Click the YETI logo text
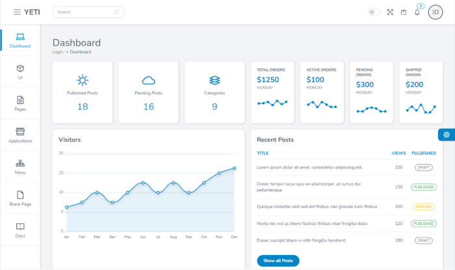The image size is (455, 270). (x=32, y=12)
